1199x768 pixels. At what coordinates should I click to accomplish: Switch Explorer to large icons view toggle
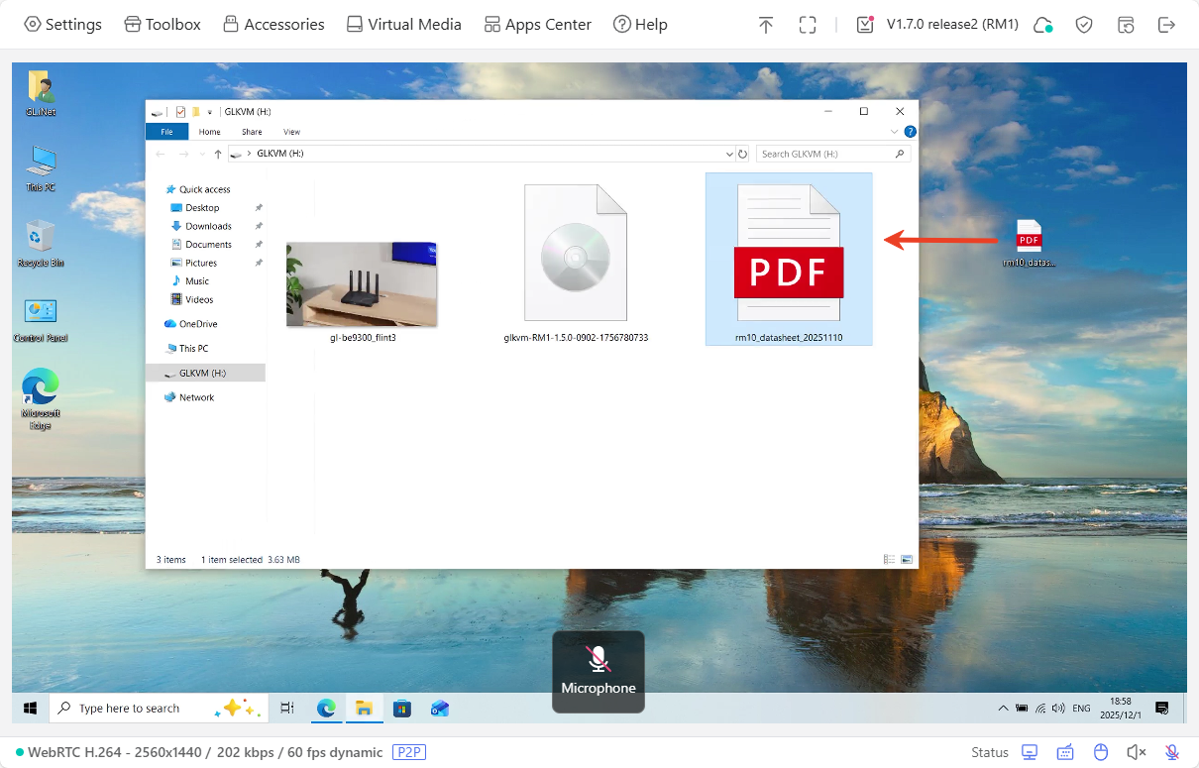click(906, 559)
